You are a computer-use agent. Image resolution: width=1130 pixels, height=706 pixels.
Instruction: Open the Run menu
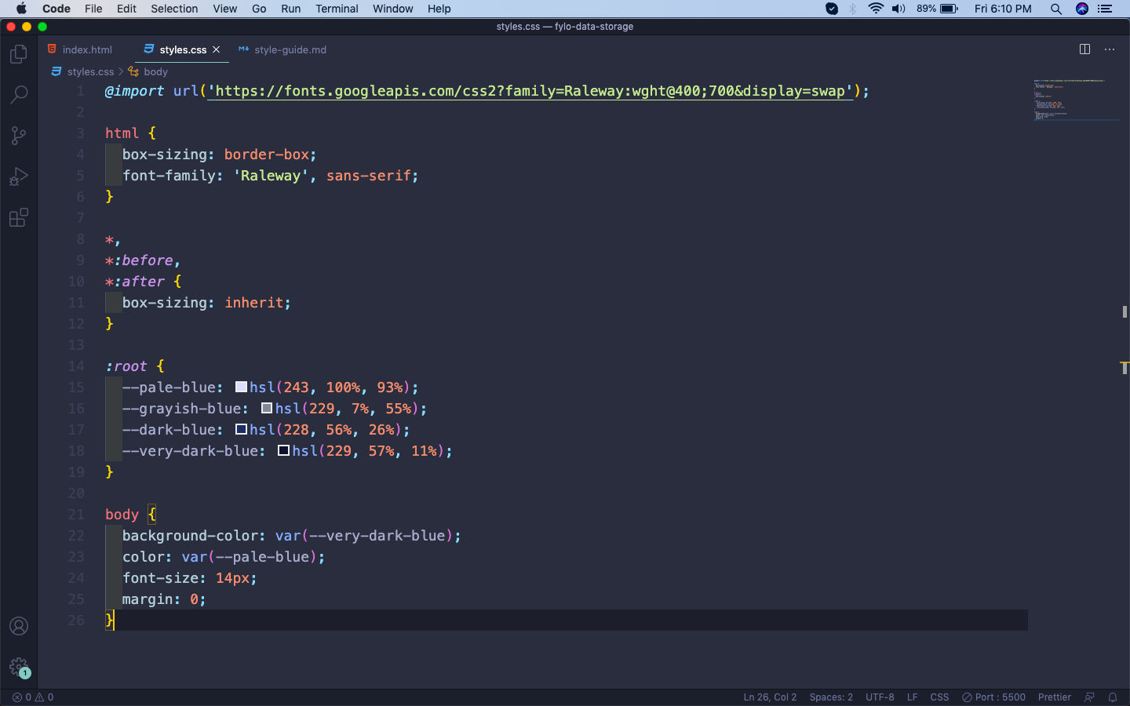click(x=290, y=9)
